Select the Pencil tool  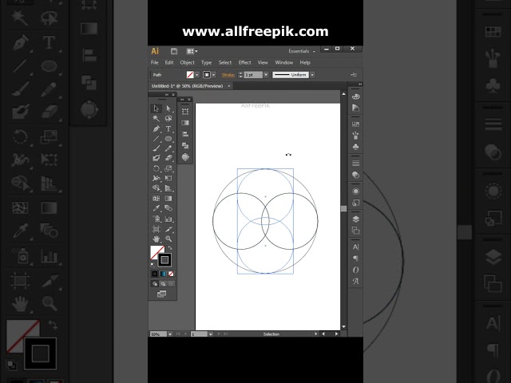pos(168,148)
